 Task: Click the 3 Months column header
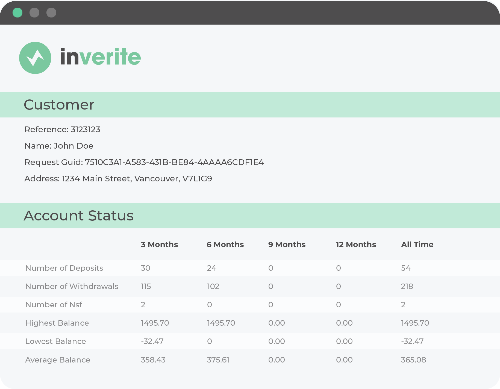(160, 244)
